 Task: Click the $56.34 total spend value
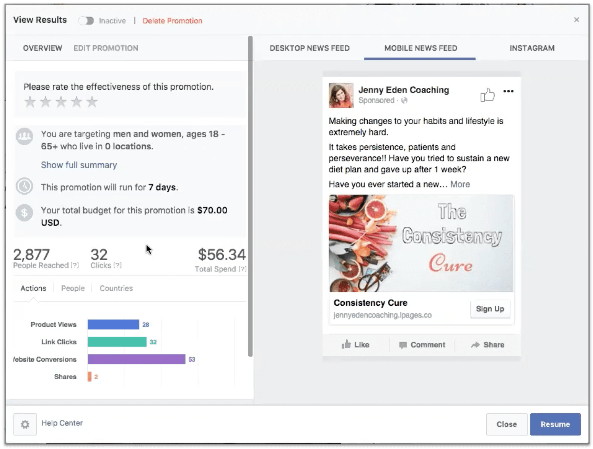click(x=222, y=255)
